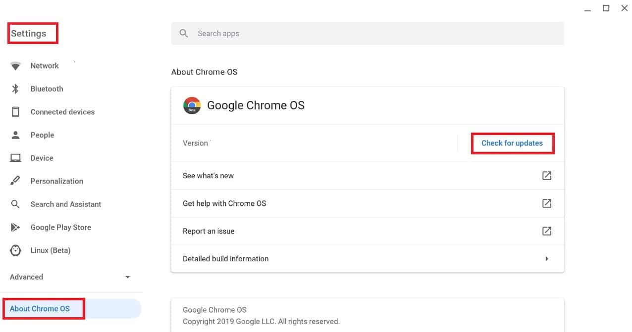Open the See what's new page
Screen dimensions: 632x332
click(x=209, y=176)
